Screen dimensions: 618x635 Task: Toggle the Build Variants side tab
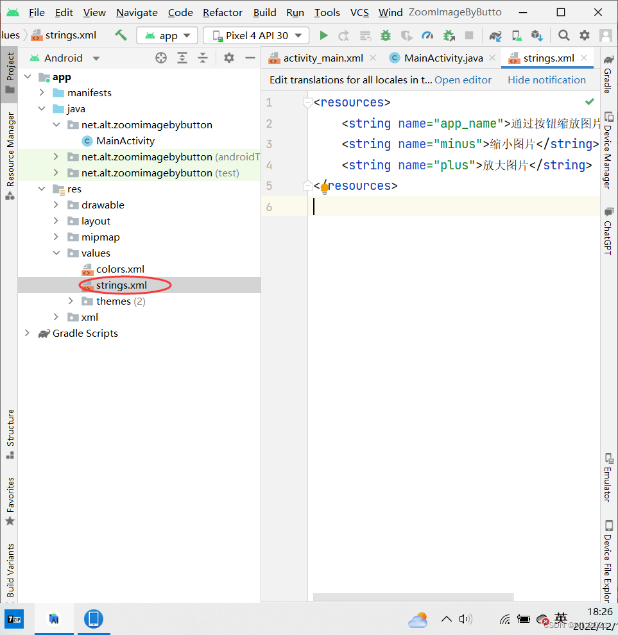[x=10, y=570]
